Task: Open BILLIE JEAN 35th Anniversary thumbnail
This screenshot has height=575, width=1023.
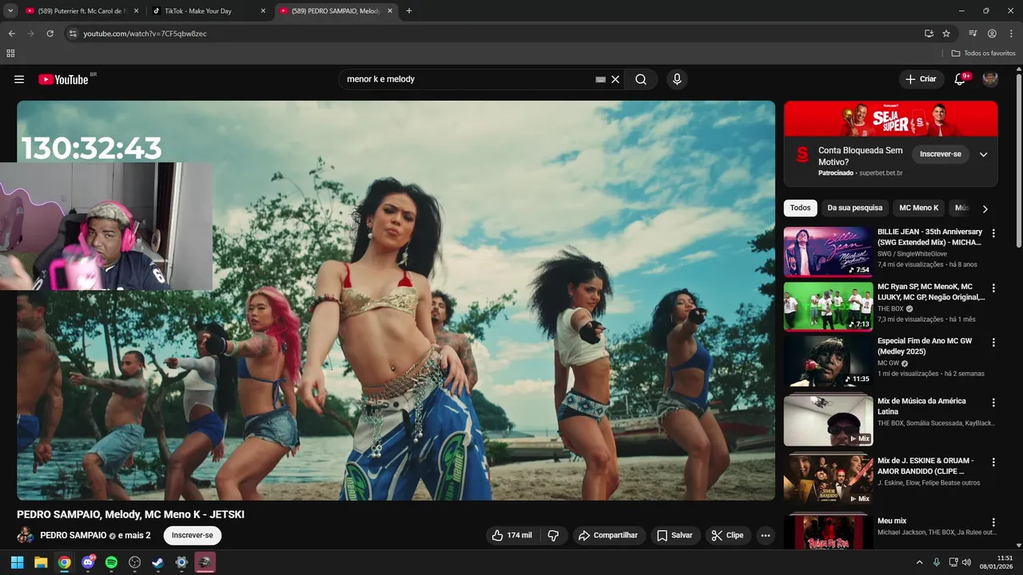Action: tap(828, 252)
